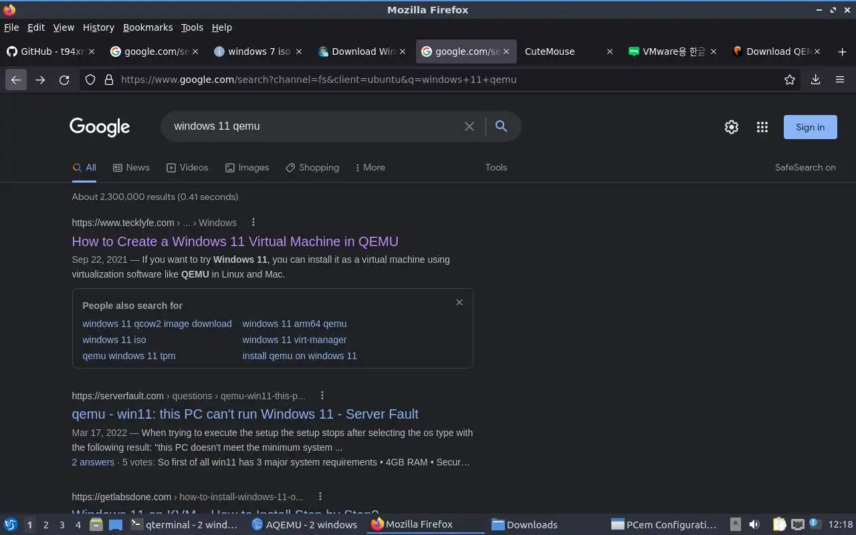Open the View menu
Screen dimensions: 856x535
(x=64, y=27)
